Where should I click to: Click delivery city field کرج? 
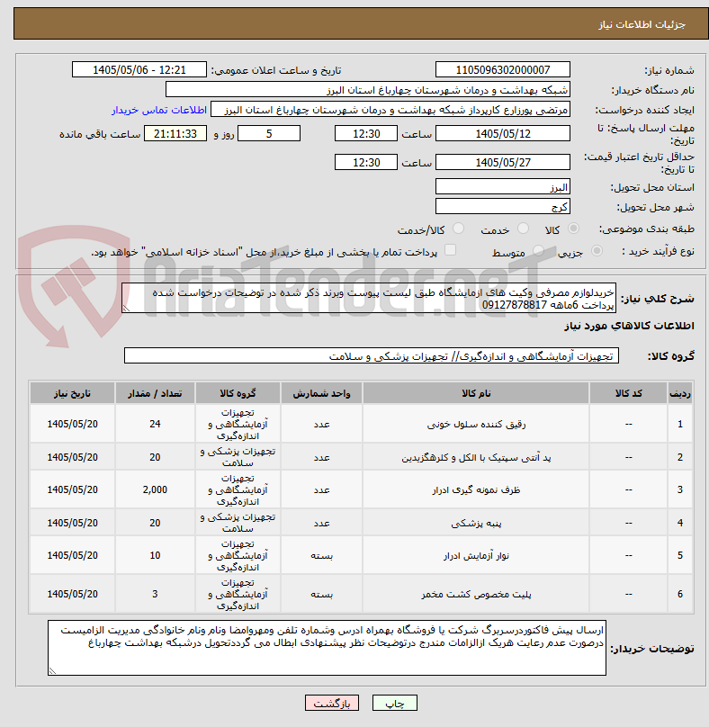click(503, 206)
